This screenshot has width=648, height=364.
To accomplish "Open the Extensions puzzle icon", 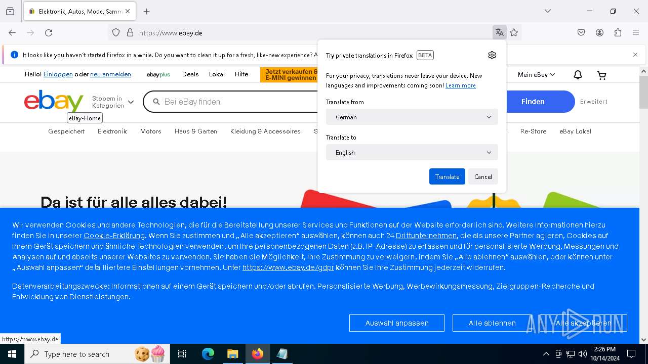I will click(618, 33).
